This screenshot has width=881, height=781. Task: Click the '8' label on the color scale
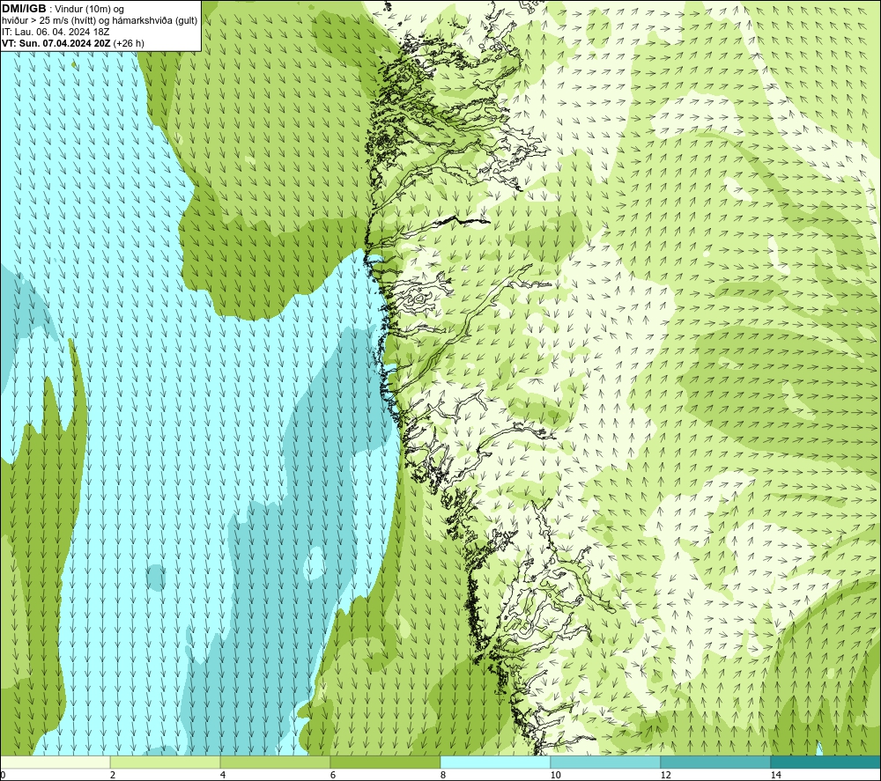click(x=443, y=775)
